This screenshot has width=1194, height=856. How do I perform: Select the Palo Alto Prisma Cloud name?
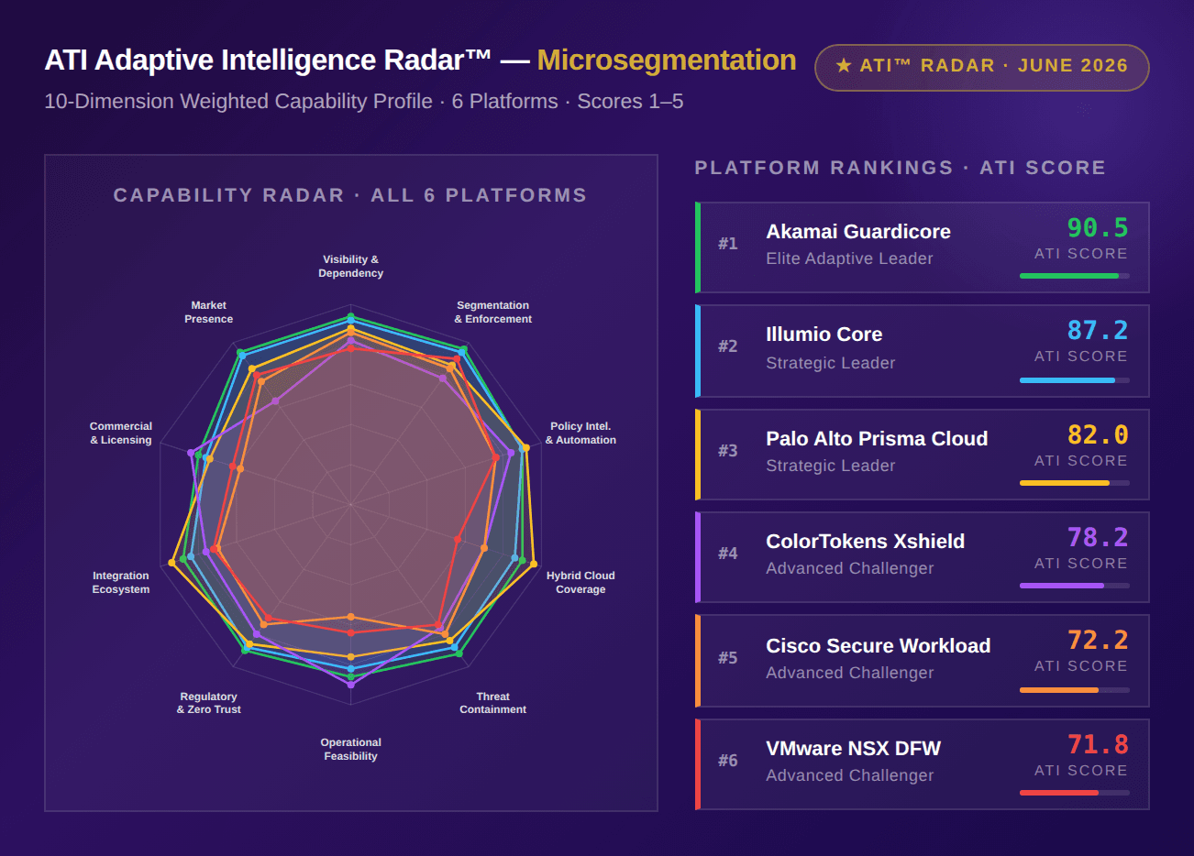(x=877, y=439)
